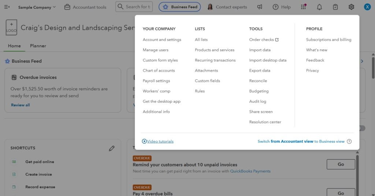Viewport: 375px width, 196px height.
Task: Open the notifications bell
Action: [319, 7]
